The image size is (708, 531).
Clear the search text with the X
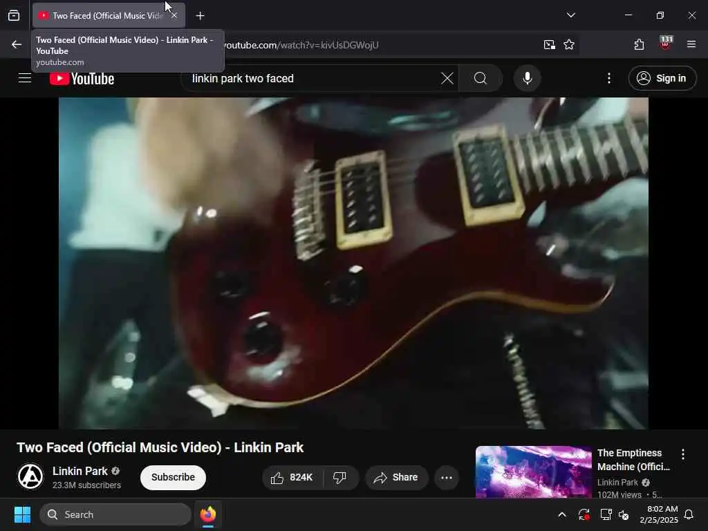(447, 78)
